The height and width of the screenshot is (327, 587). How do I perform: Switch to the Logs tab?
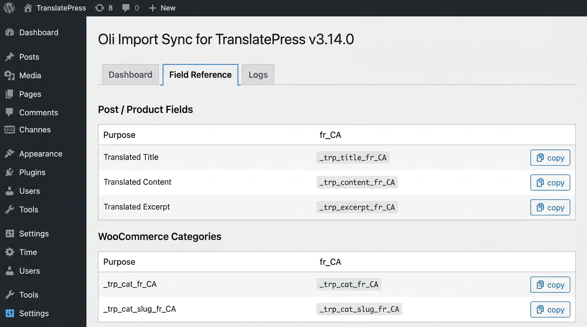(x=258, y=75)
